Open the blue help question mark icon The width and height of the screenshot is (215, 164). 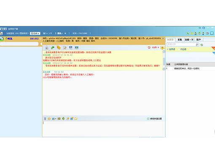pyautogui.click(x=204, y=28)
